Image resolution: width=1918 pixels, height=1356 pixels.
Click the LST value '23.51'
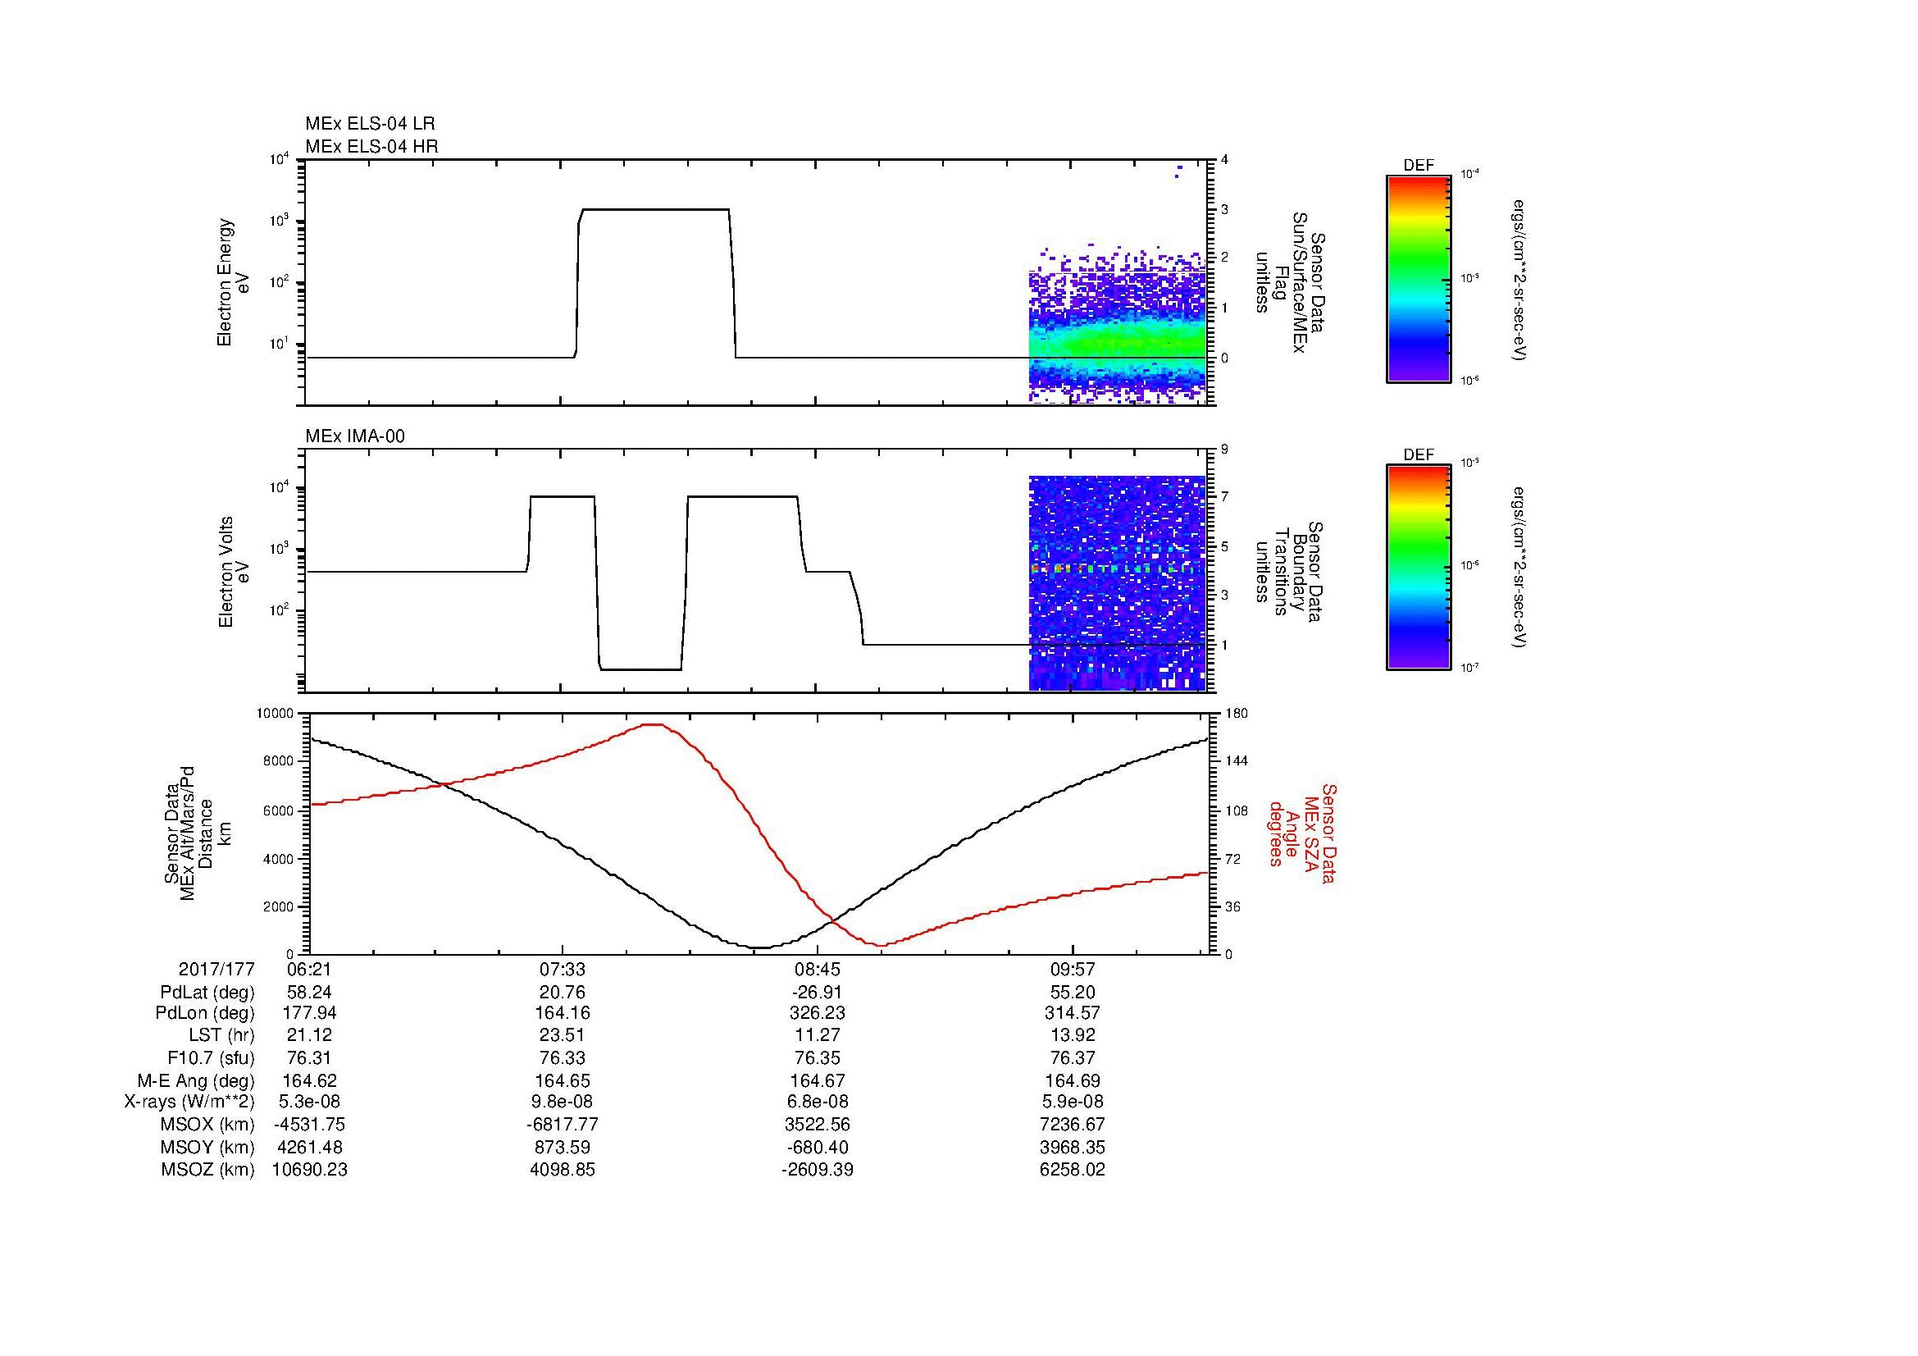click(563, 1036)
